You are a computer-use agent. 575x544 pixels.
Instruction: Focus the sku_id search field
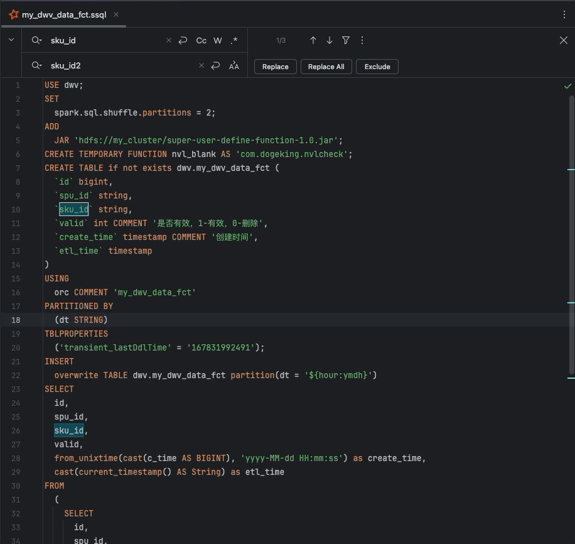click(106, 40)
